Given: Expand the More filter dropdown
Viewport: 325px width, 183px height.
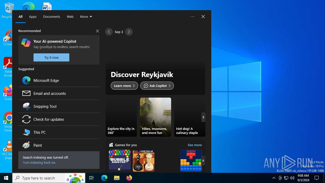Looking at the screenshot, I should tap(86, 17).
